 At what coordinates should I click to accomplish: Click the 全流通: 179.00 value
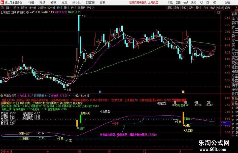coord(59,96)
